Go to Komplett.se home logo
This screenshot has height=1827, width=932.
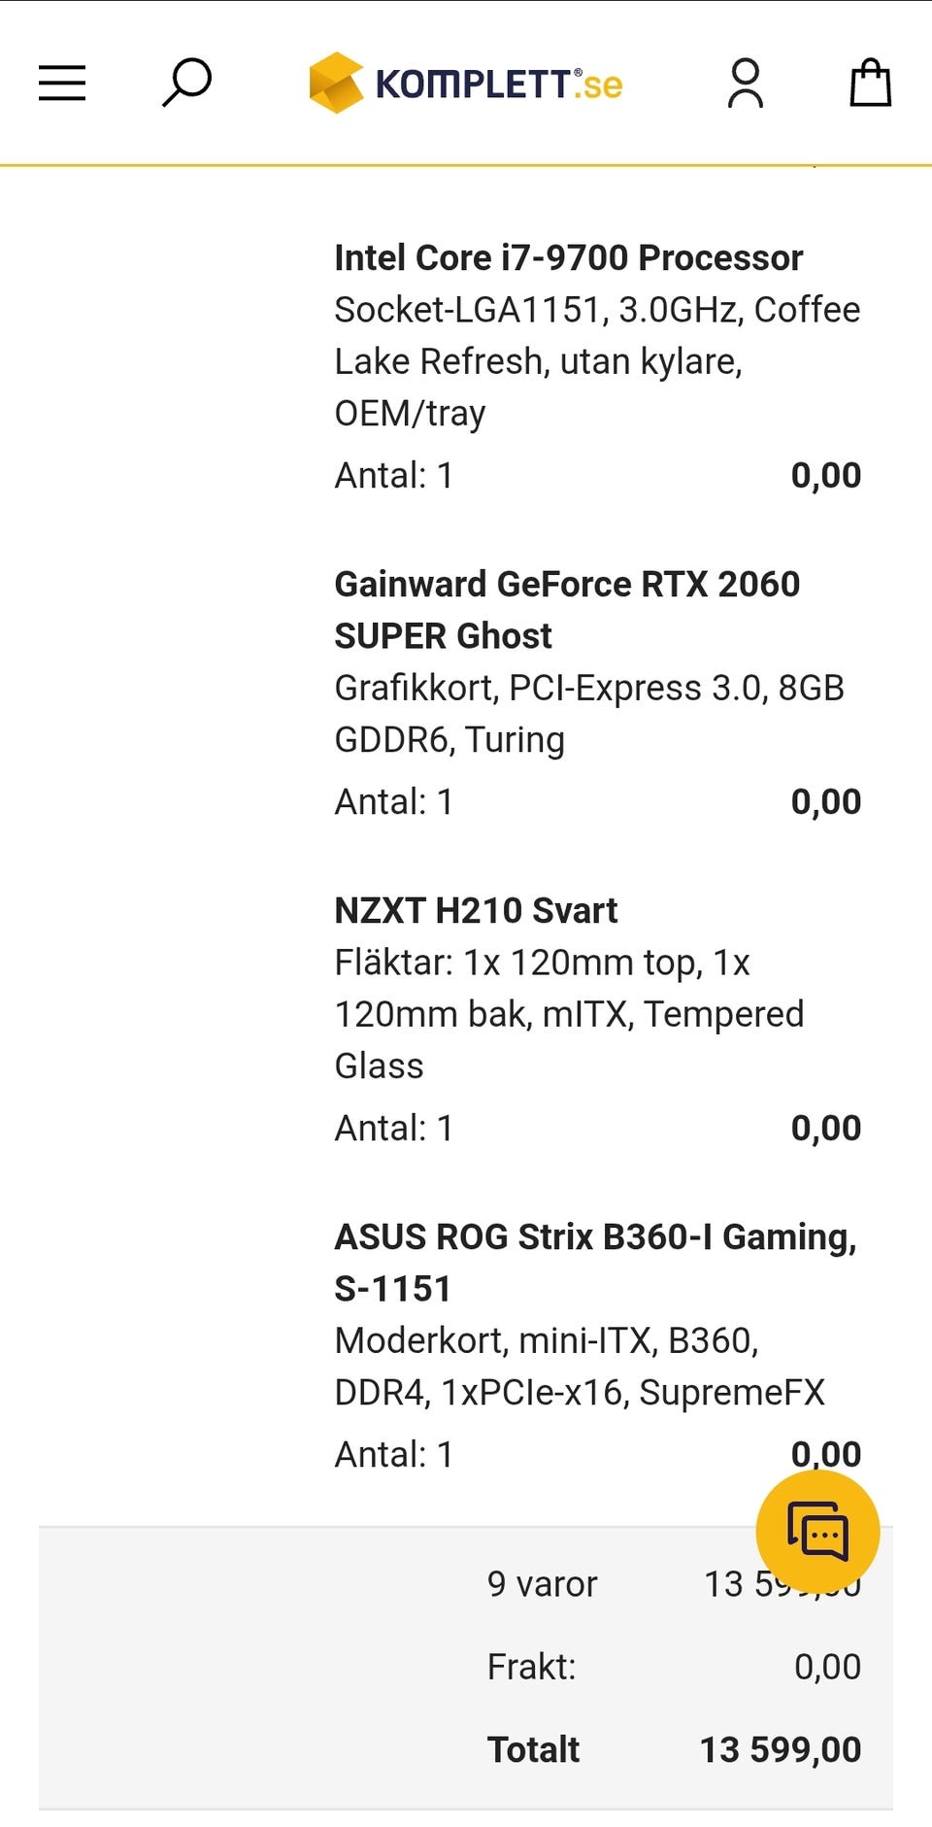pyautogui.click(x=466, y=84)
